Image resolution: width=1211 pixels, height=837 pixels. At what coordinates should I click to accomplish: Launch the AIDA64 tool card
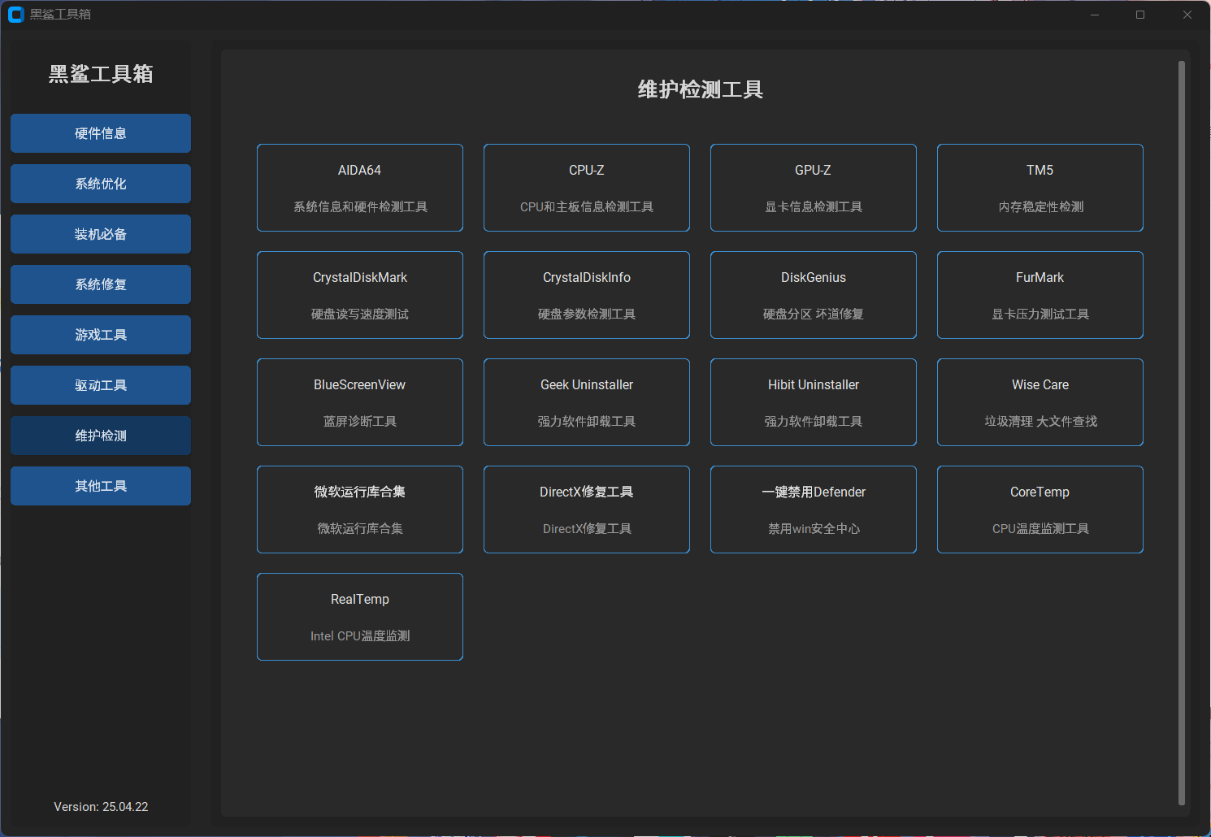tap(360, 188)
